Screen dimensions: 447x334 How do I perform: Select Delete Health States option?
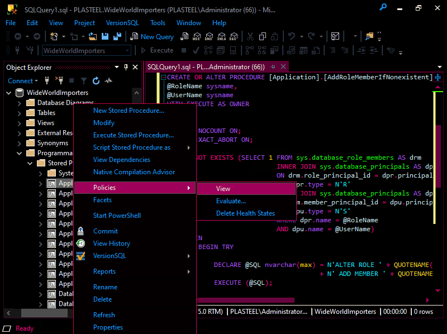click(x=246, y=213)
